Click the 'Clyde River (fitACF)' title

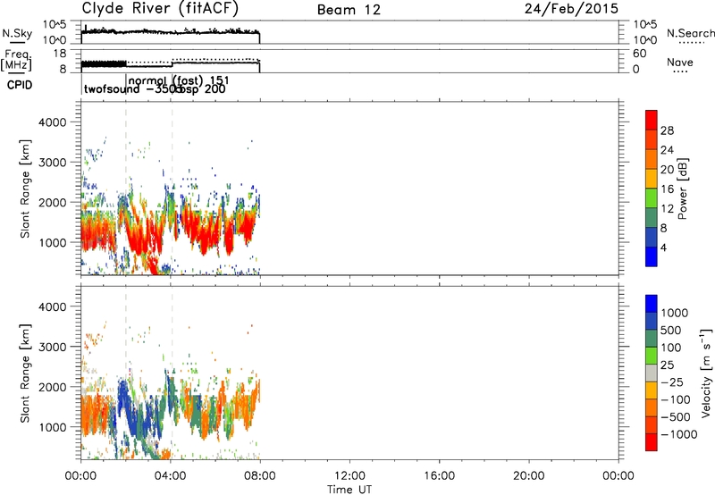[x=160, y=9]
